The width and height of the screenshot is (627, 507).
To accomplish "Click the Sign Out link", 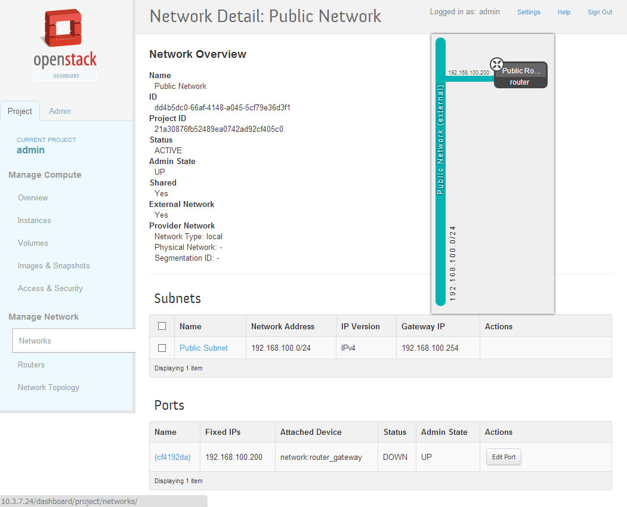I will click(600, 12).
